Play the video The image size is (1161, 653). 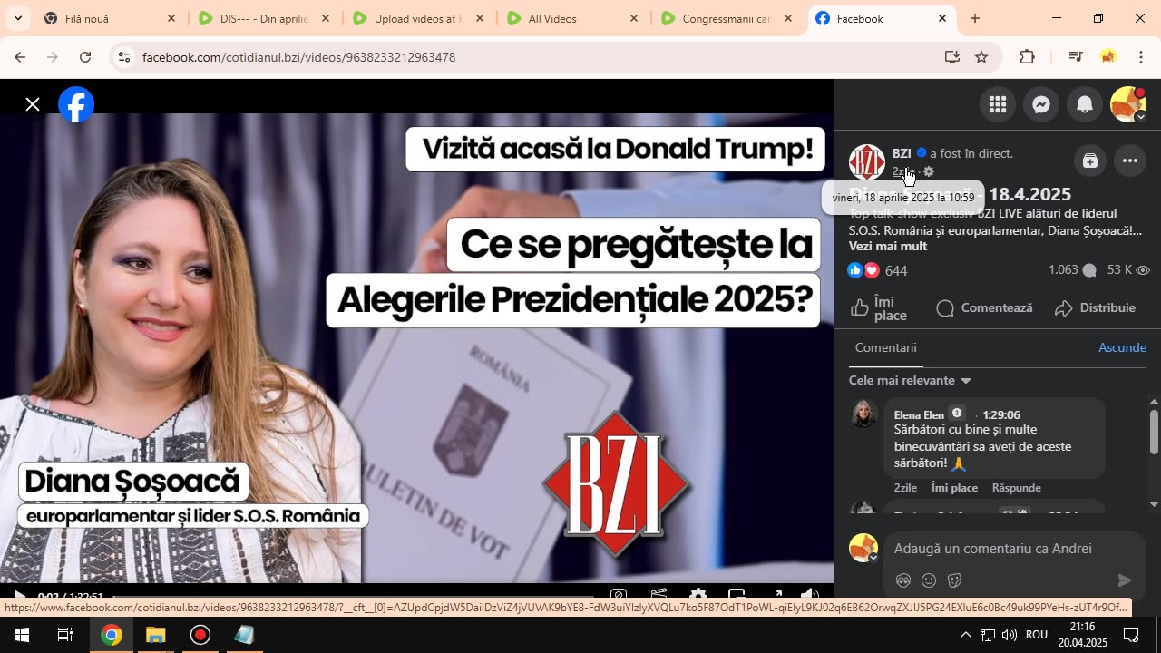click(x=18, y=595)
